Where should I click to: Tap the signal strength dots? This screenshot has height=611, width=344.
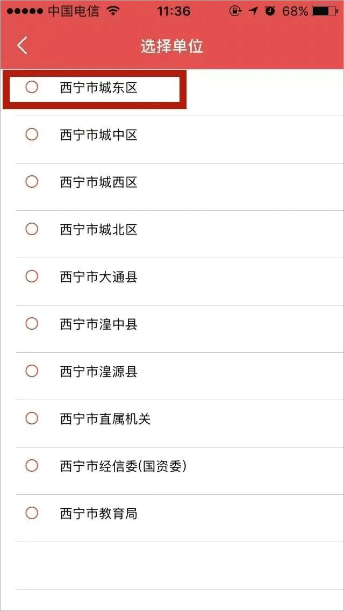pos(25,11)
